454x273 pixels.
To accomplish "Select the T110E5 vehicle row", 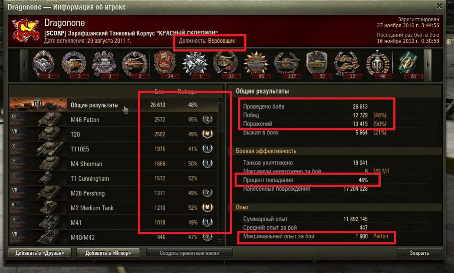I will [114, 149].
